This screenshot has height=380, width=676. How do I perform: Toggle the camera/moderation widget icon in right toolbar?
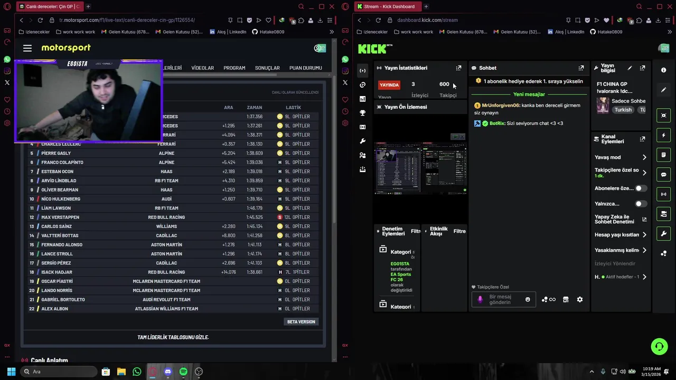[664, 214]
